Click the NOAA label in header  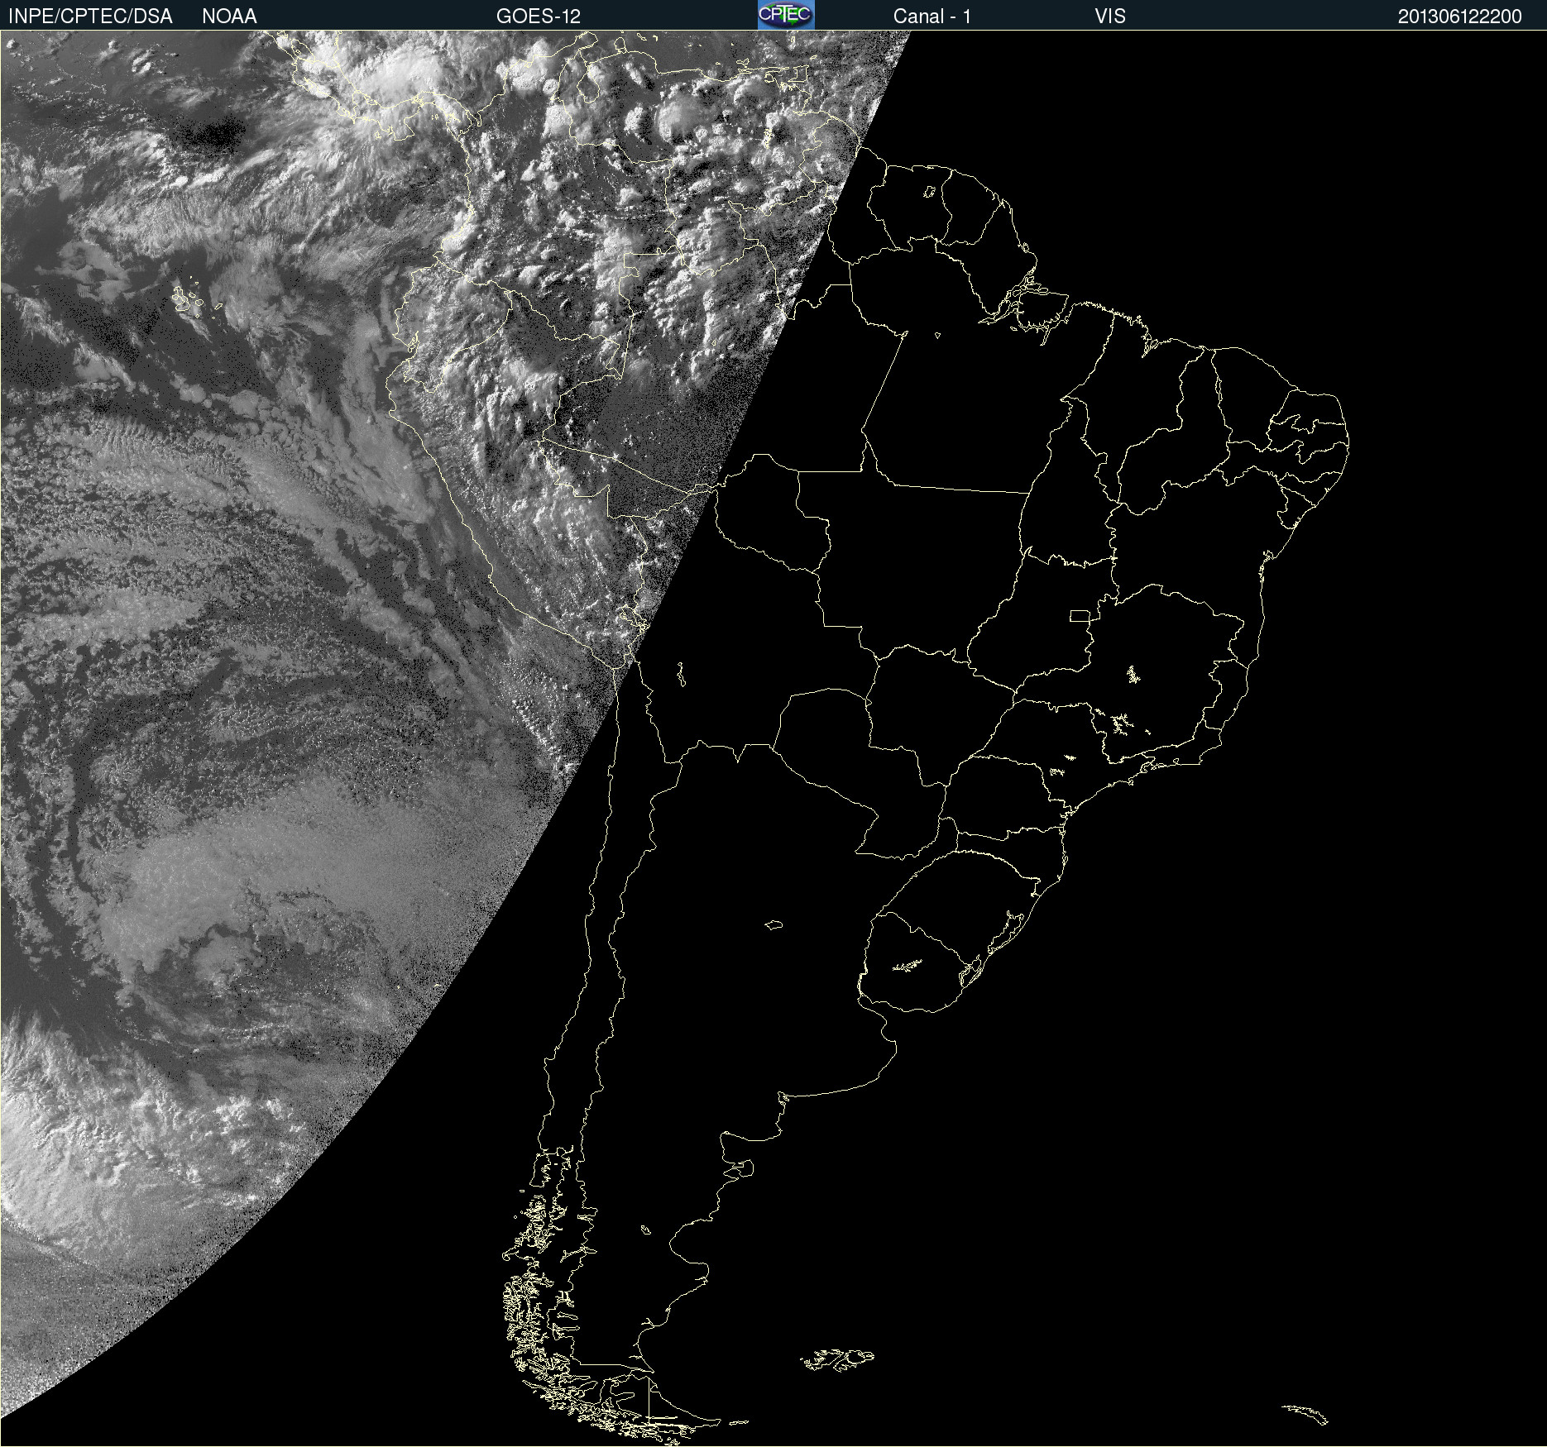pos(229,17)
